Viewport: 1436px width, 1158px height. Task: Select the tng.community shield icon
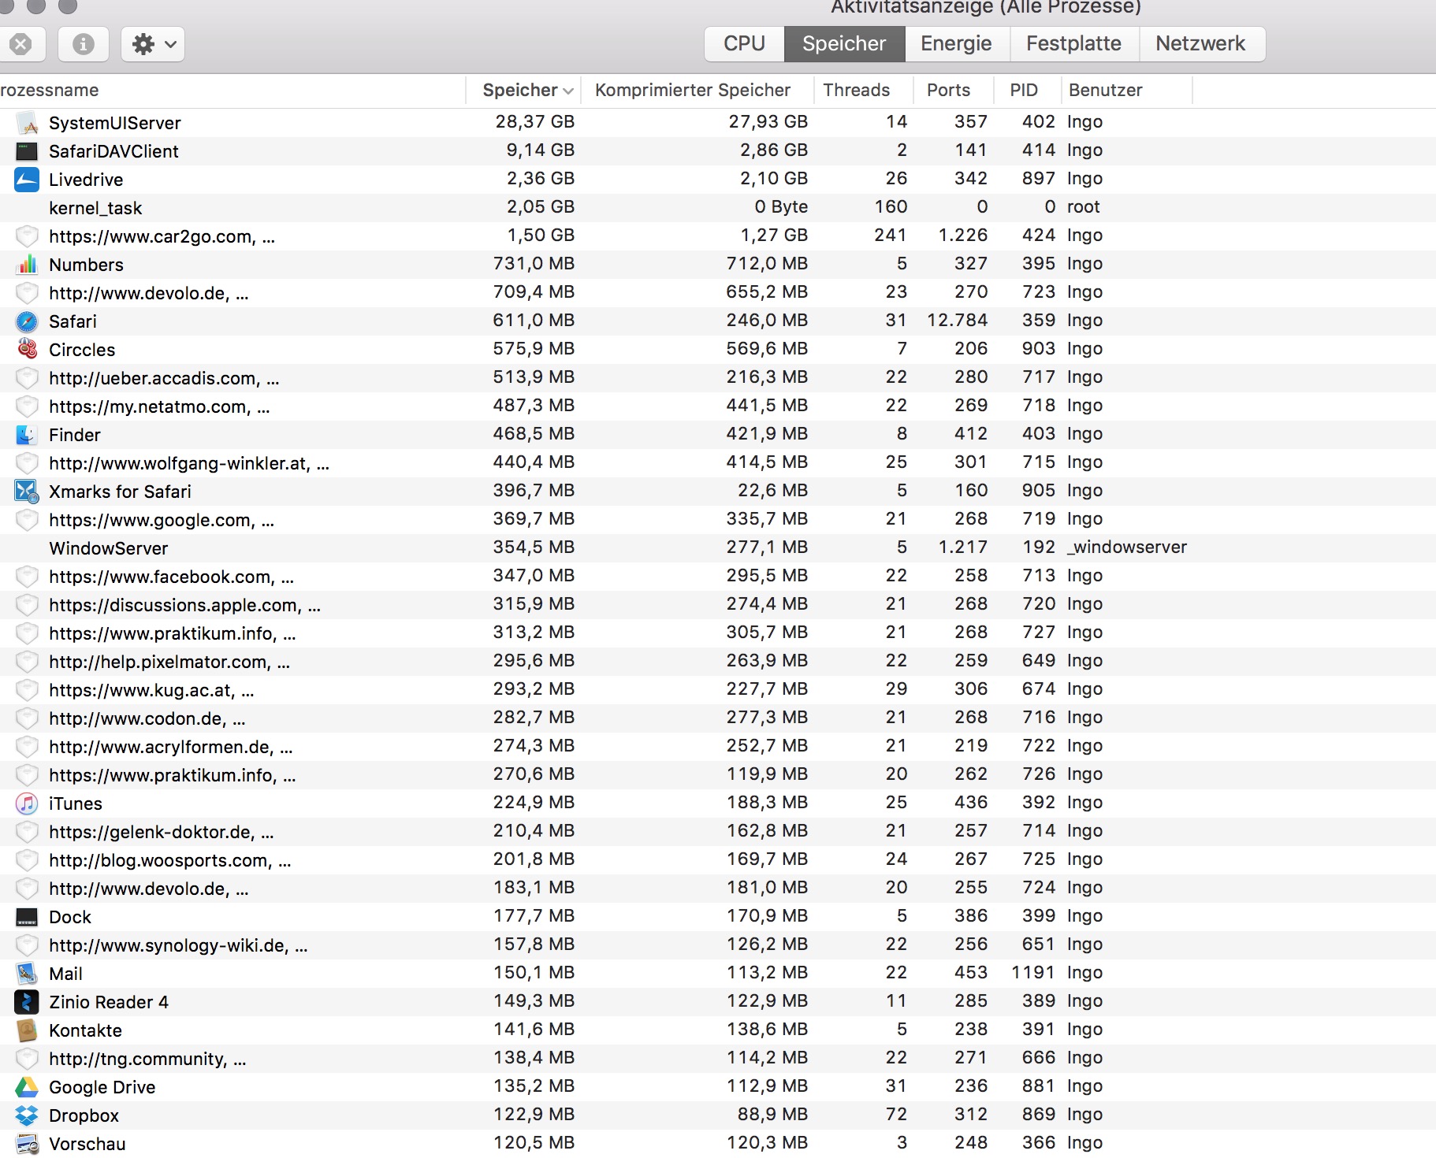[27, 1059]
